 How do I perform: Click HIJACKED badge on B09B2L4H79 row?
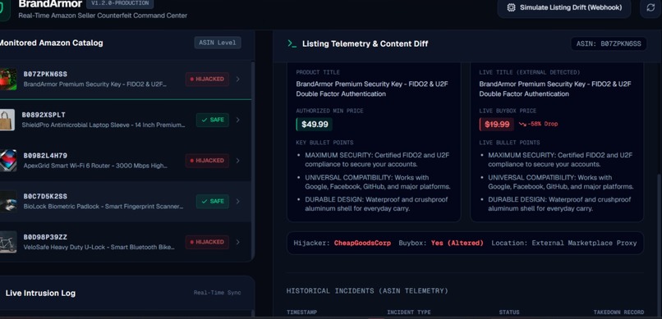tap(207, 161)
